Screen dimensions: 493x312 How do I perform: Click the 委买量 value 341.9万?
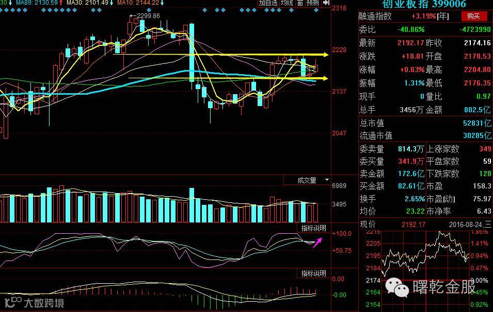(x=411, y=162)
